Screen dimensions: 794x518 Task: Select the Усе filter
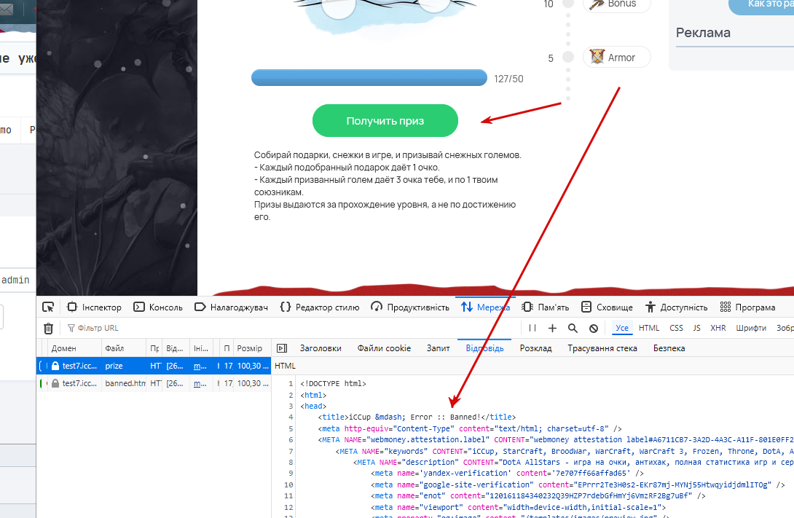point(622,328)
